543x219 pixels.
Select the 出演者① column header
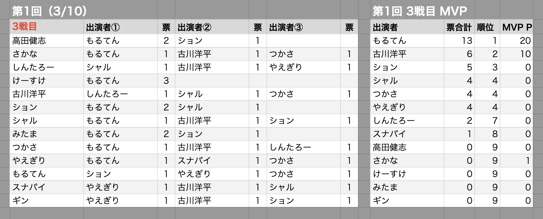coord(103,28)
